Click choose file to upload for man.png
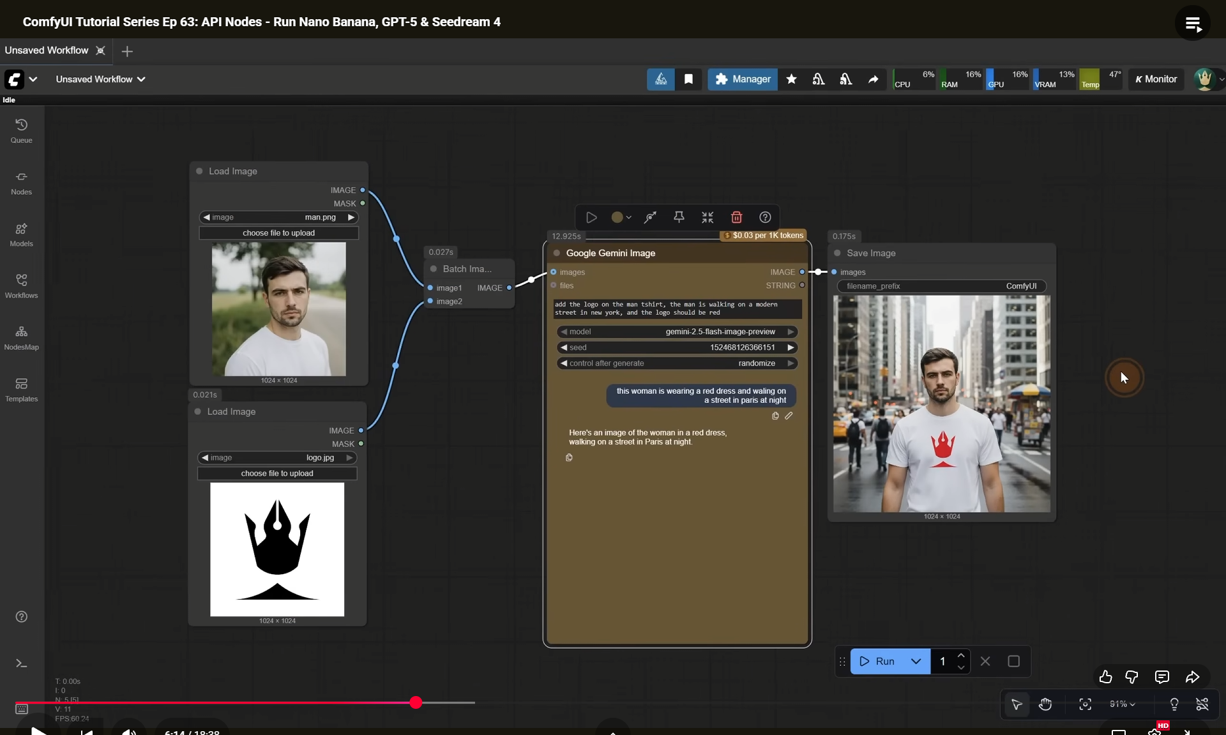Image resolution: width=1226 pixels, height=735 pixels. click(x=278, y=233)
